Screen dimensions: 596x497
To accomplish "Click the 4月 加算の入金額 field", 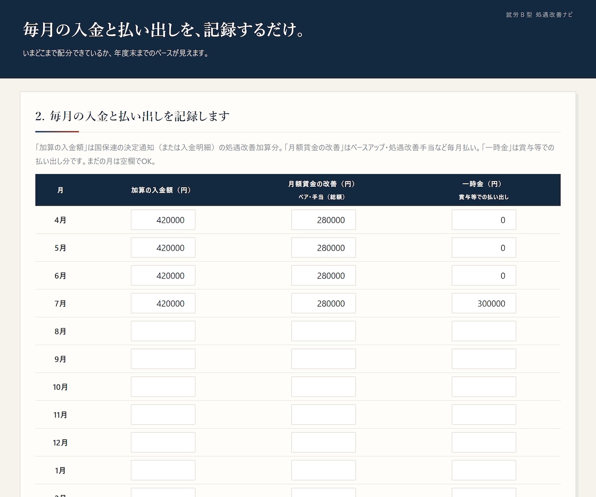I will pos(163,220).
